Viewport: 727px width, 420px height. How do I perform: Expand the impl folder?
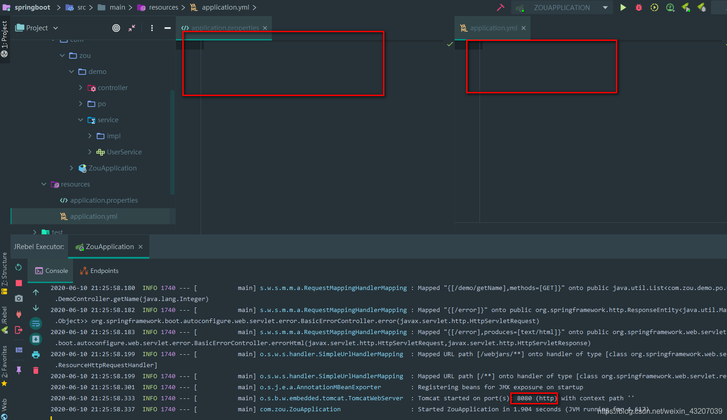tap(90, 136)
